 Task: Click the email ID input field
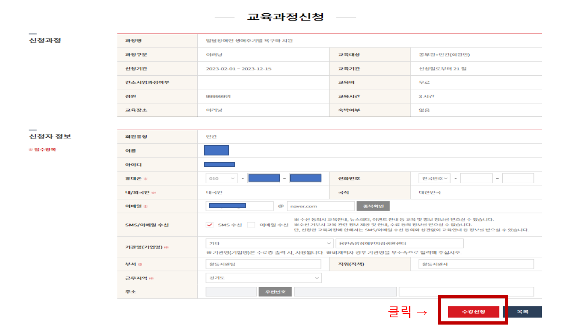[x=239, y=206]
